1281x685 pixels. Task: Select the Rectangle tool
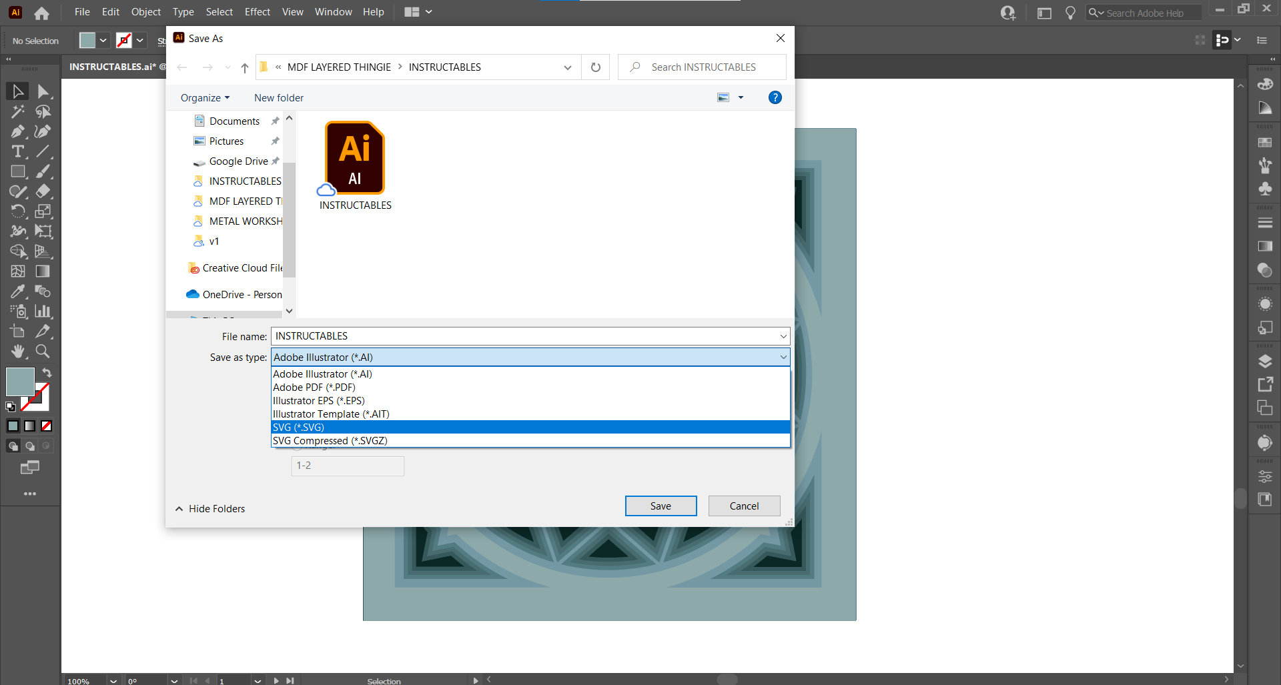(18, 171)
